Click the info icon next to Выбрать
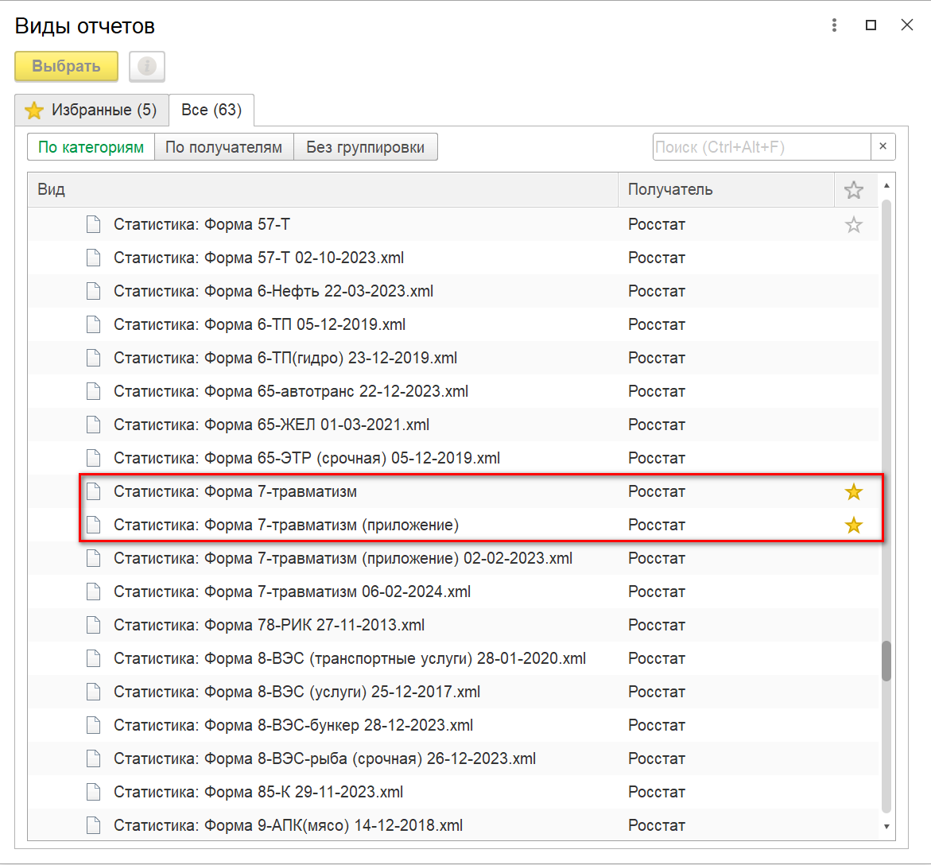This screenshot has height=865, width=931. pyautogui.click(x=146, y=67)
